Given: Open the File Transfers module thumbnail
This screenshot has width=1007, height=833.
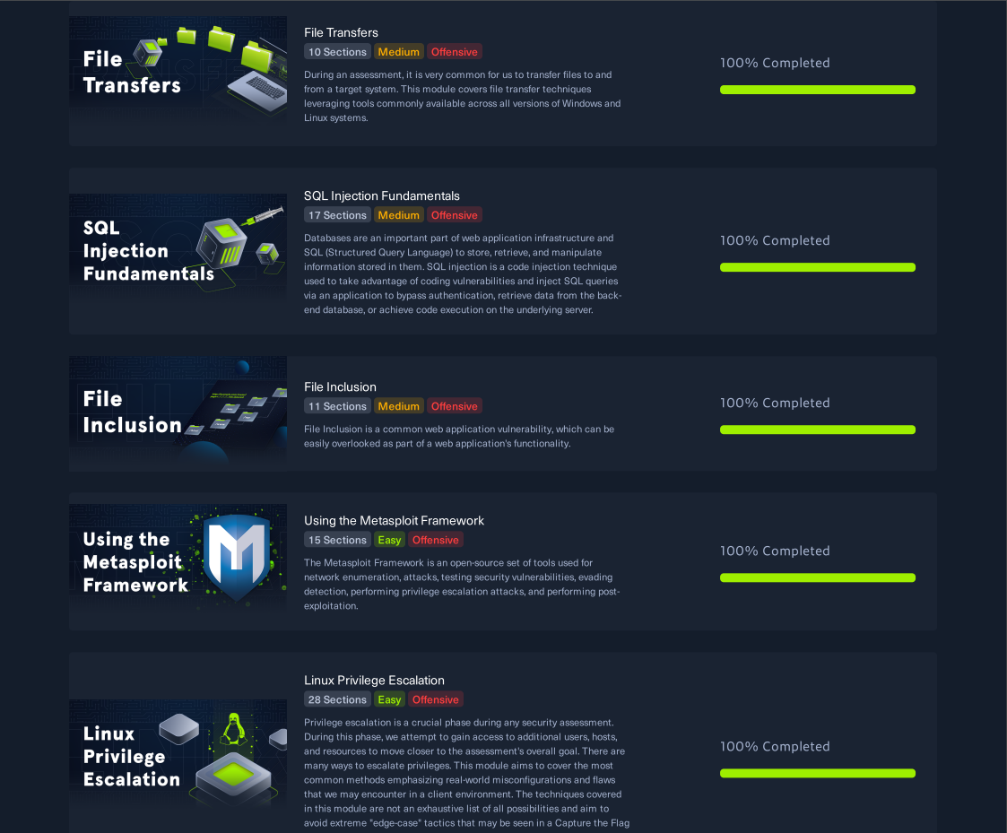Looking at the screenshot, I should [178, 69].
